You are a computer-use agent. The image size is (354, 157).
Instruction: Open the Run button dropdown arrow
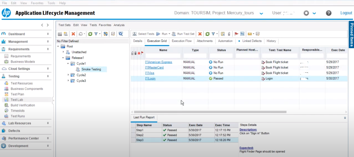coord(169,34)
